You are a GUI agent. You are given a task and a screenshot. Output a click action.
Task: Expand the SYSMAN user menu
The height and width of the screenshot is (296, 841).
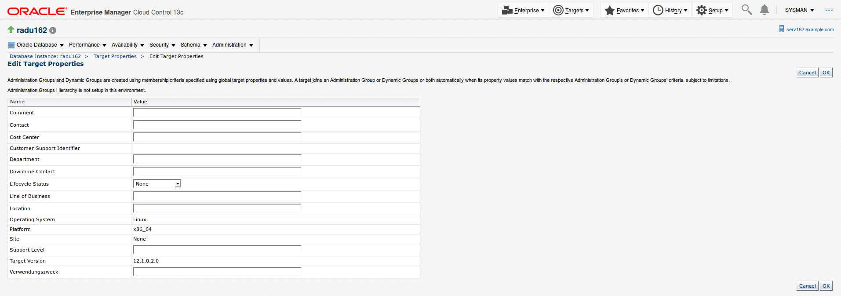(x=799, y=10)
